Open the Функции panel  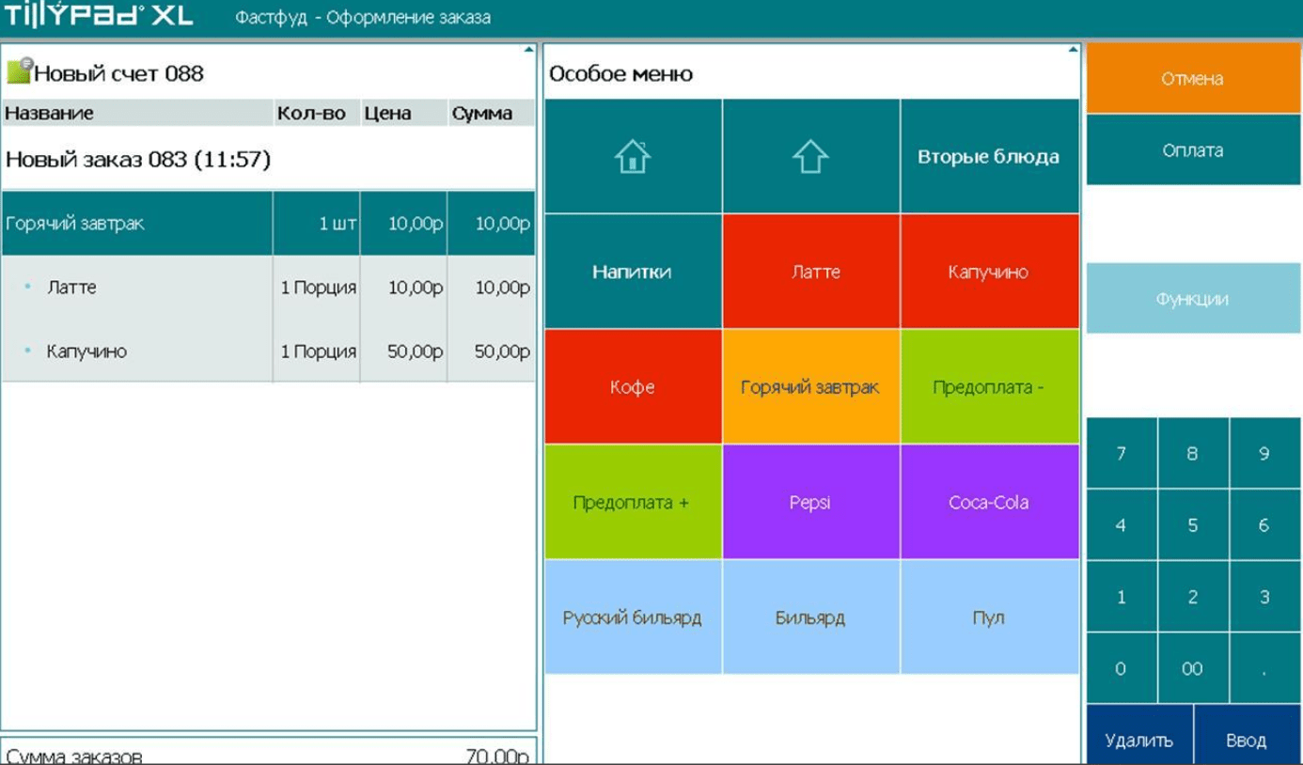pyautogui.click(x=1192, y=298)
